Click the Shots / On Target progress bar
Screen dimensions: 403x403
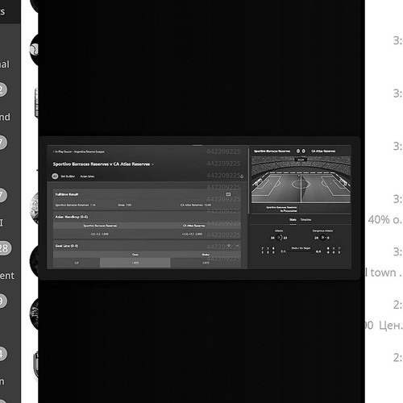pos(301,251)
